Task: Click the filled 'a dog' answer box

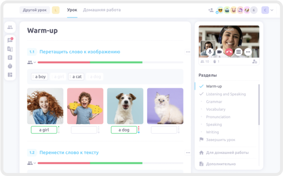Action: tap(124, 130)
